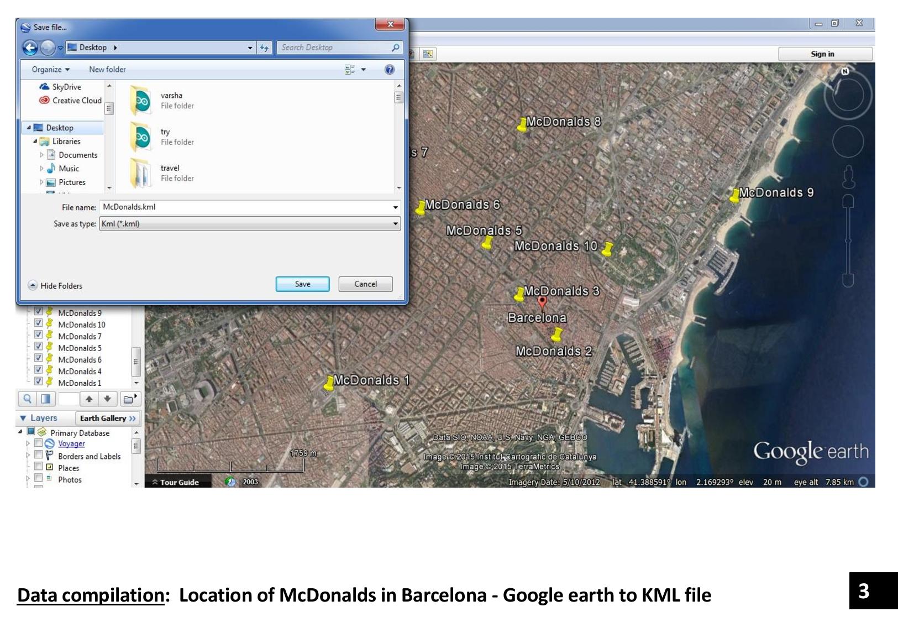This screenshot has height=622, width=898.
Task: Open the Earth Gallery panel
Action: click(x=107, y=418)
